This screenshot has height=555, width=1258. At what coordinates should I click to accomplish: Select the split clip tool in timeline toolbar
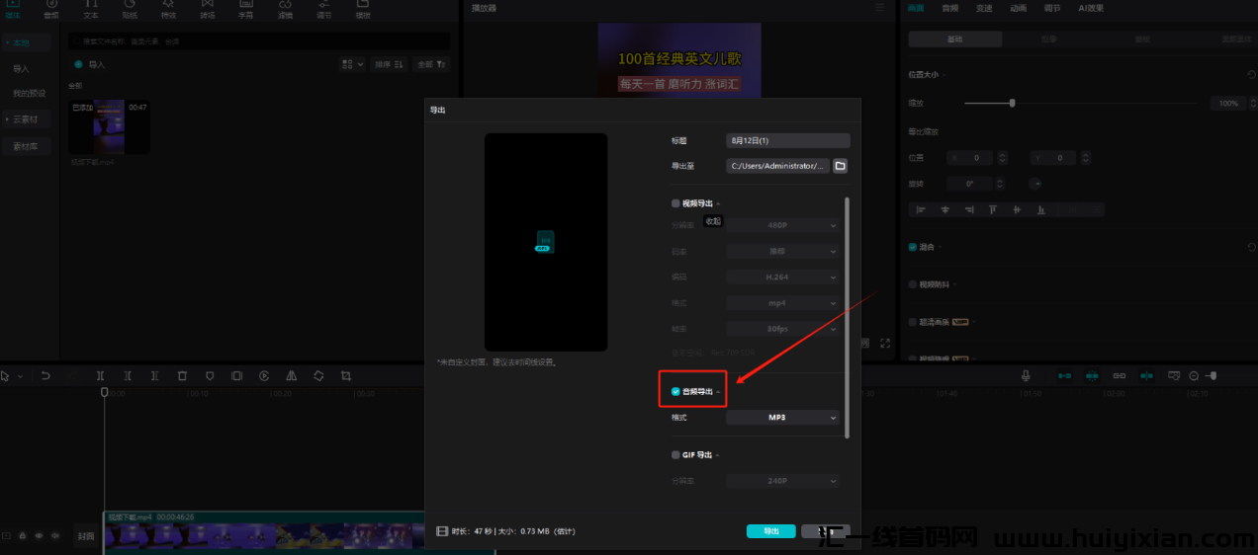tap(100, 376)
